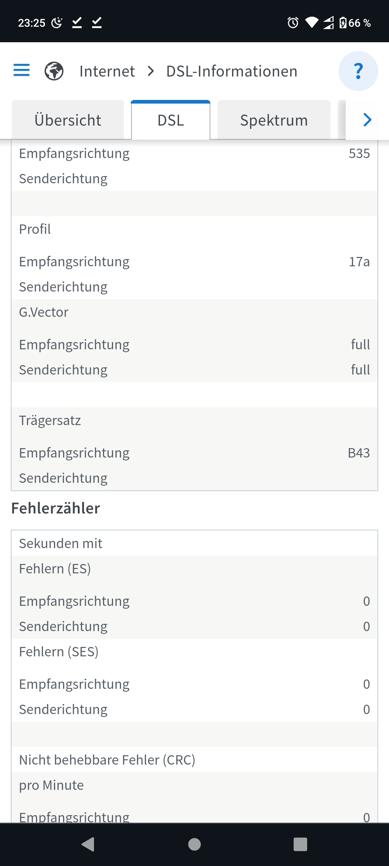Tap the Wi-Fi signal status icon
This screenshot has height=866, width=389.
click(x=312, y=23)
